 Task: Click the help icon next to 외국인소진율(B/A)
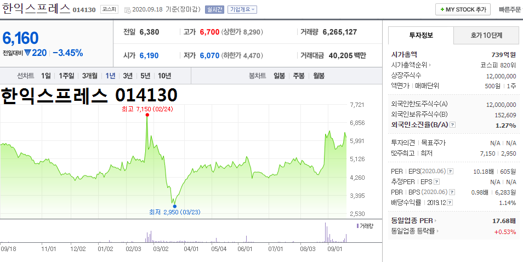pyautogui.click(x=453, y=124)
